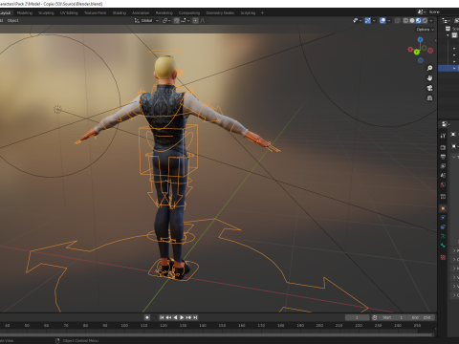Open the properties editor type dropdown
This screenshot has width=459, height=344.
pyautogui.click(x=446, y=124)
